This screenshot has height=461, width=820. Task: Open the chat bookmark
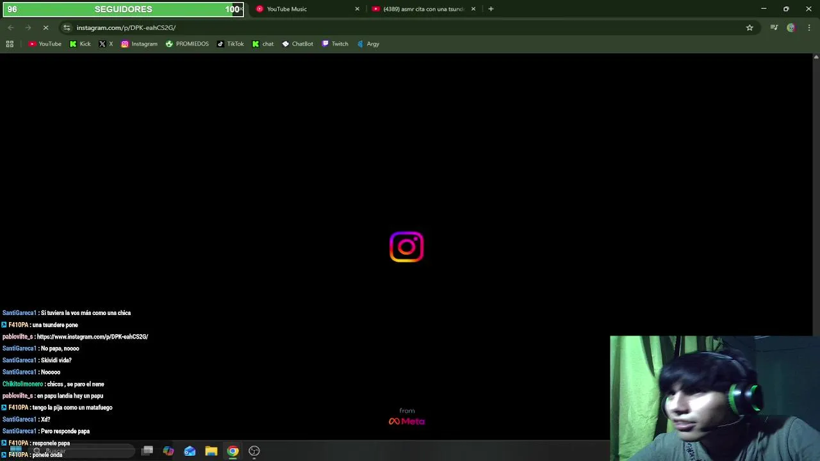tap(263, 44)
